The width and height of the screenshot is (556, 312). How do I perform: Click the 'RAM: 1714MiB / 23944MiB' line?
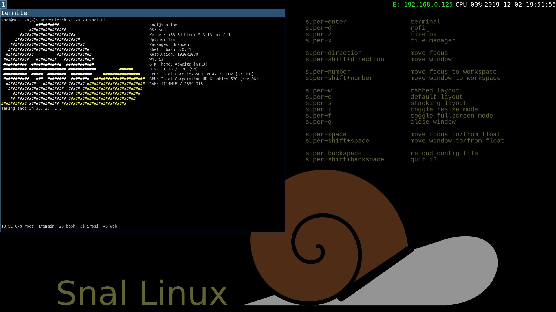point(176,84)
